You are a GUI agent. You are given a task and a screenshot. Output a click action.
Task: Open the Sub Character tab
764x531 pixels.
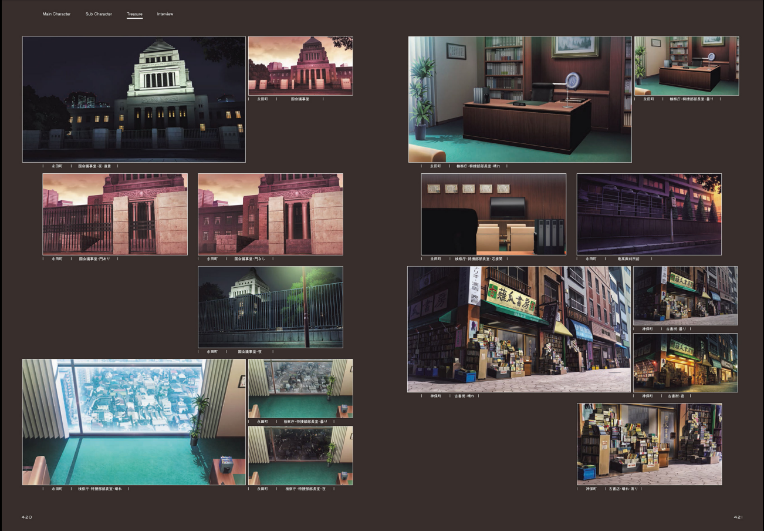(x=99, y=14)
